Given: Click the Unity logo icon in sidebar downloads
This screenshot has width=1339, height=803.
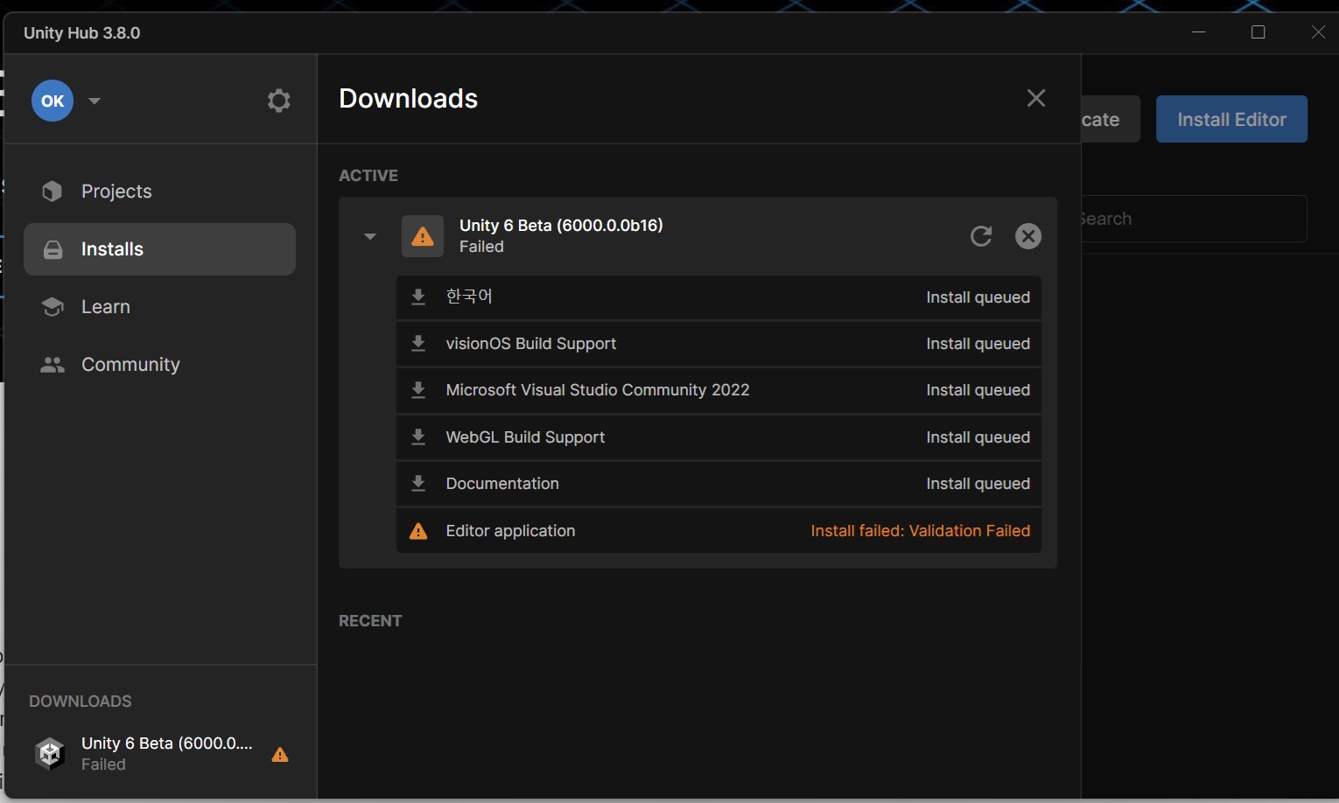Looking at the screenshot, I should [50, 753].
